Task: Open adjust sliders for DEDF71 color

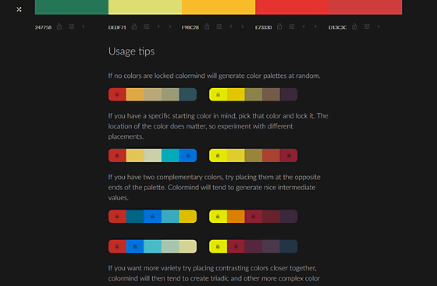Action: tap(147, 26)
